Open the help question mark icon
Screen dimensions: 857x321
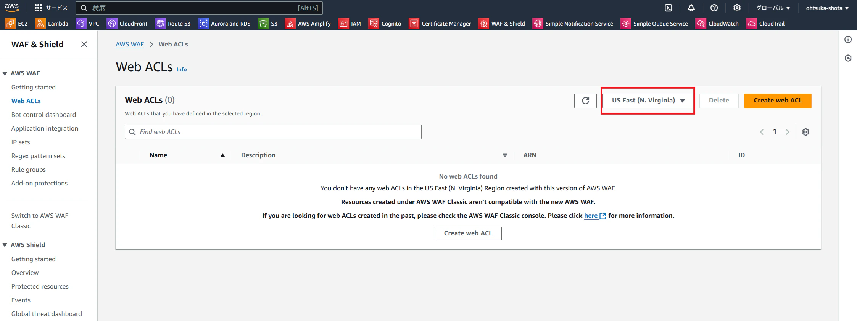714,8
